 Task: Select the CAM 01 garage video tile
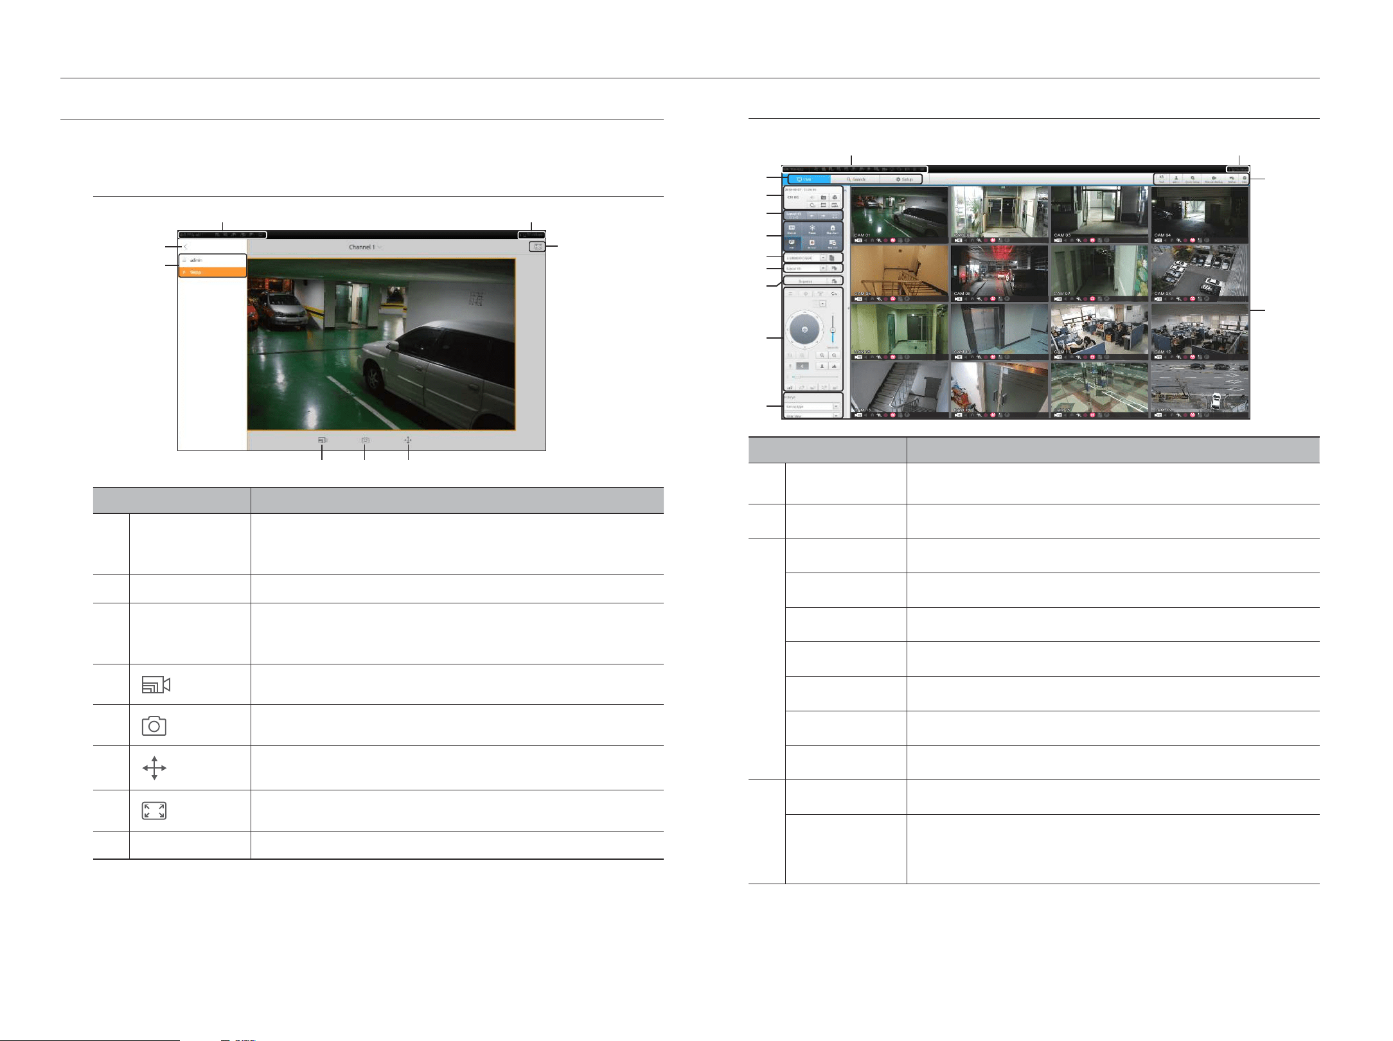pos(900,215)
